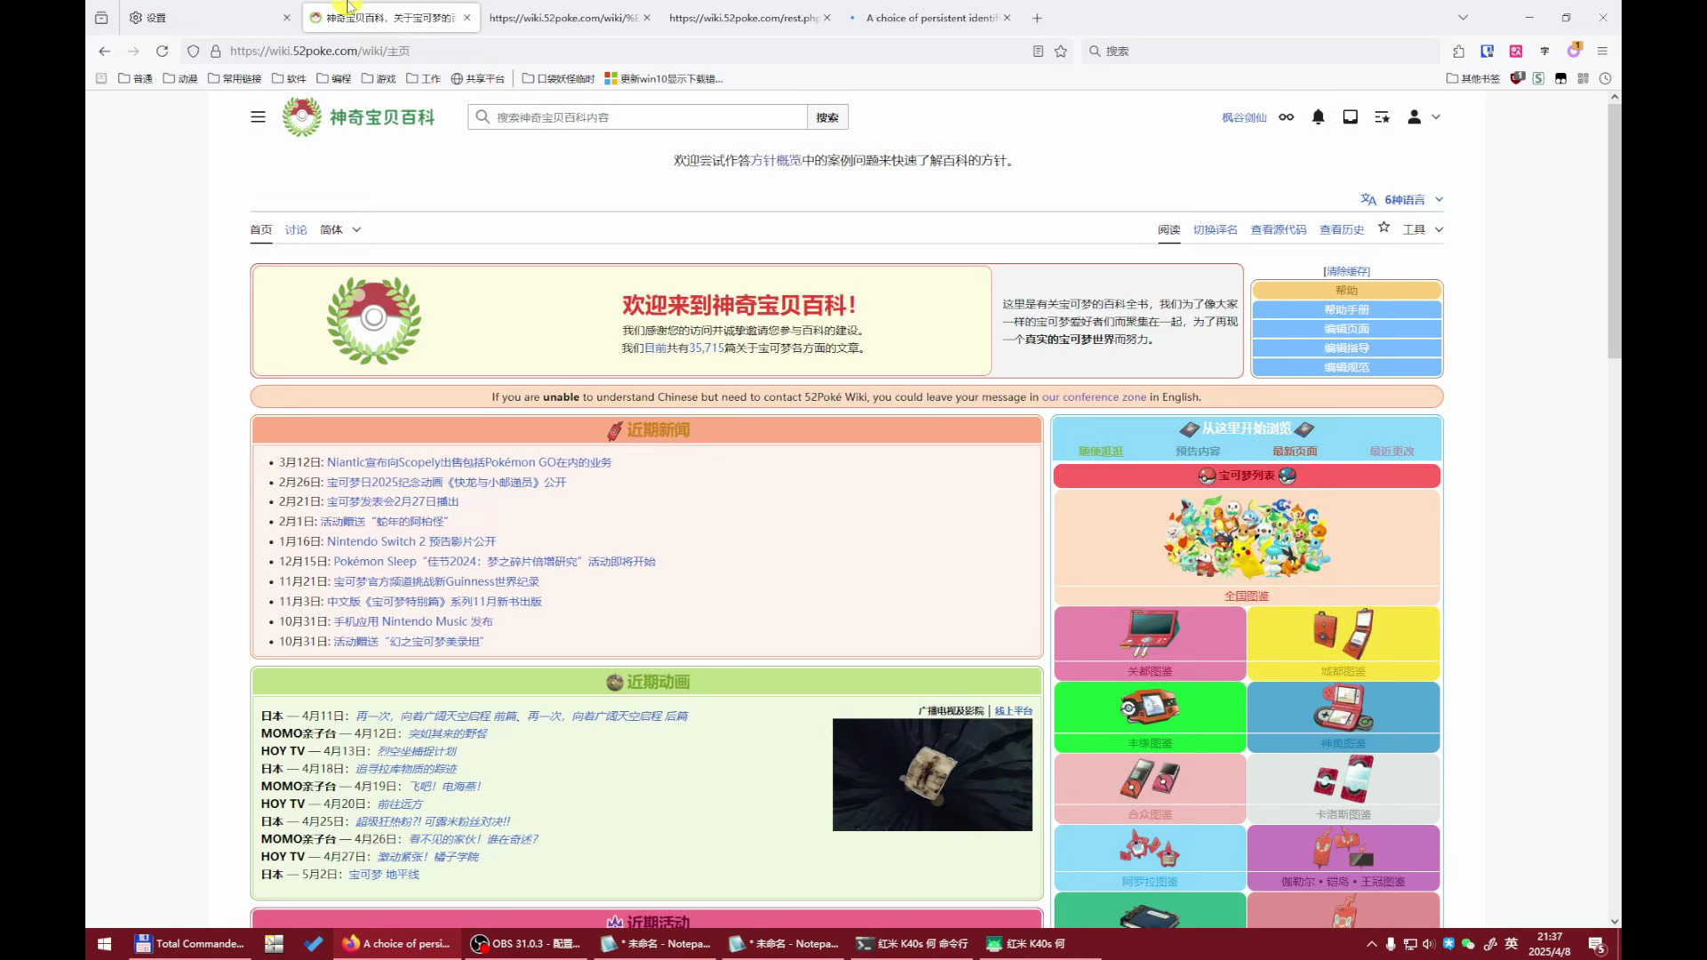Select the 讨论 discussion tab

pos(296,229)
